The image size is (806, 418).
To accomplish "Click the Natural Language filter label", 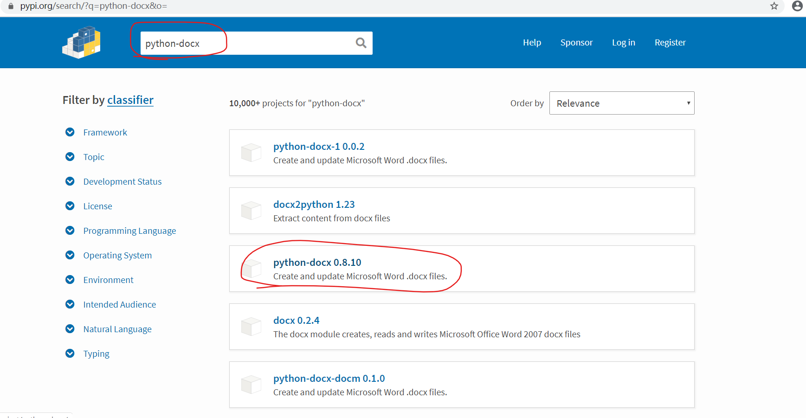I will (117, 329).
